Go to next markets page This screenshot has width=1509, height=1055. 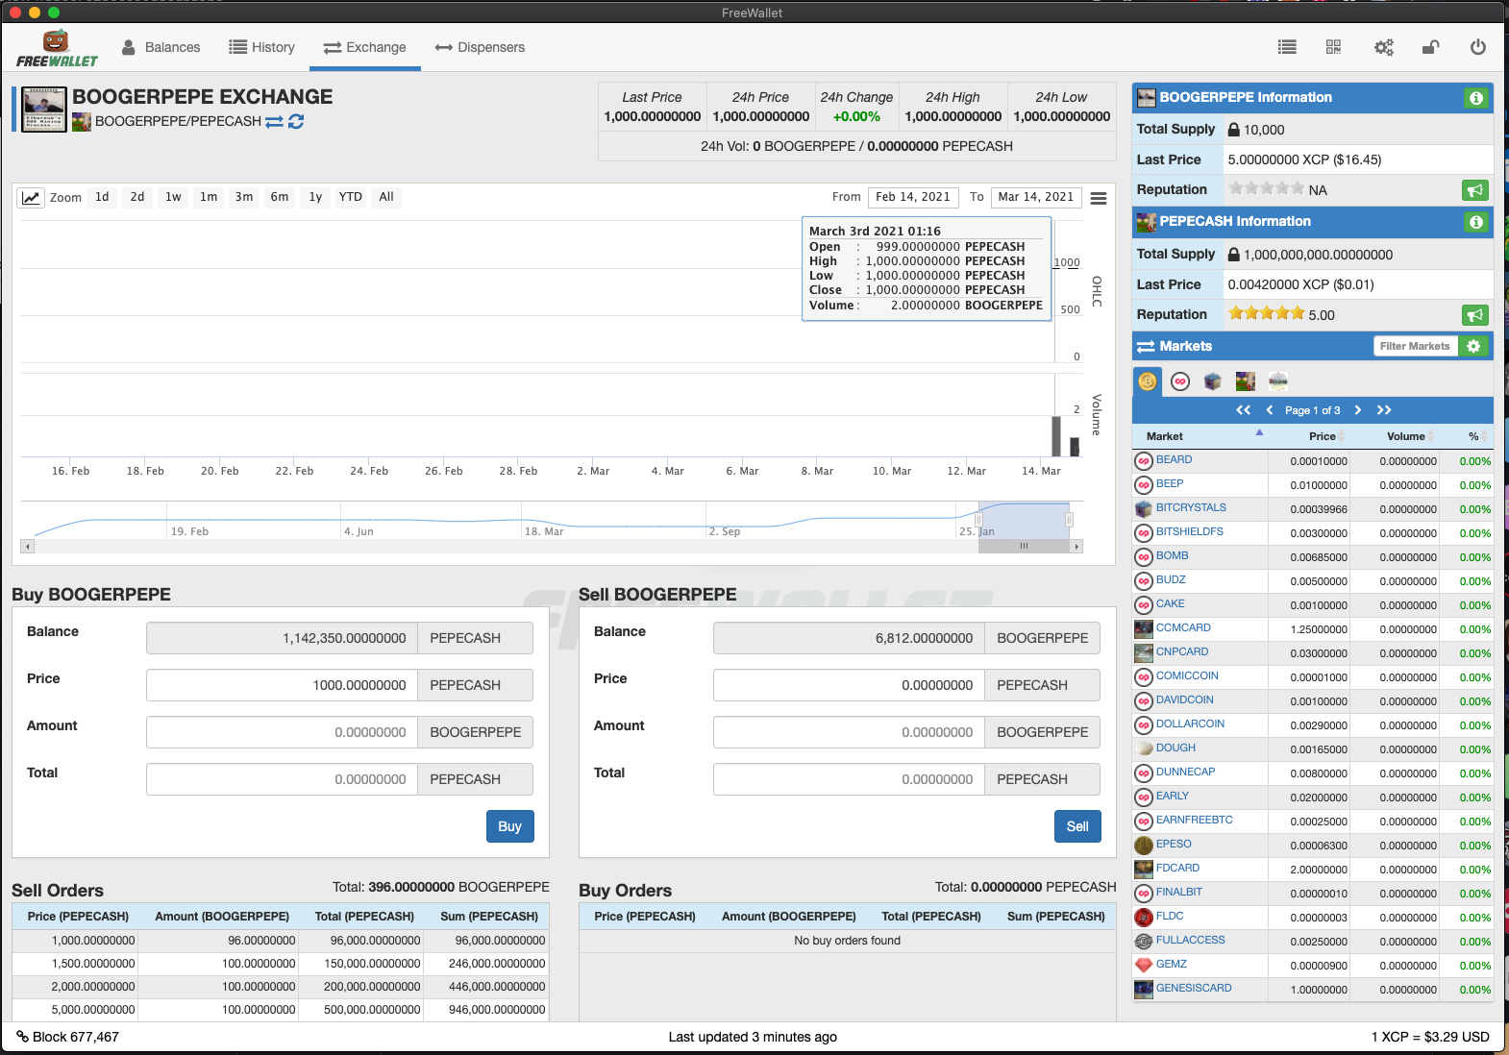[x=1358, y=410]
